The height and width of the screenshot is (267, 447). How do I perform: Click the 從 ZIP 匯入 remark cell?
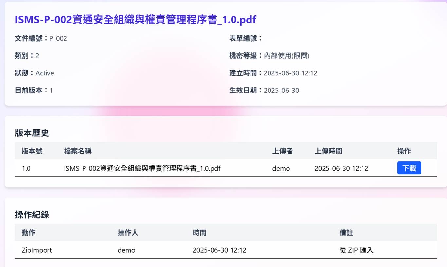tap(356, 250)
